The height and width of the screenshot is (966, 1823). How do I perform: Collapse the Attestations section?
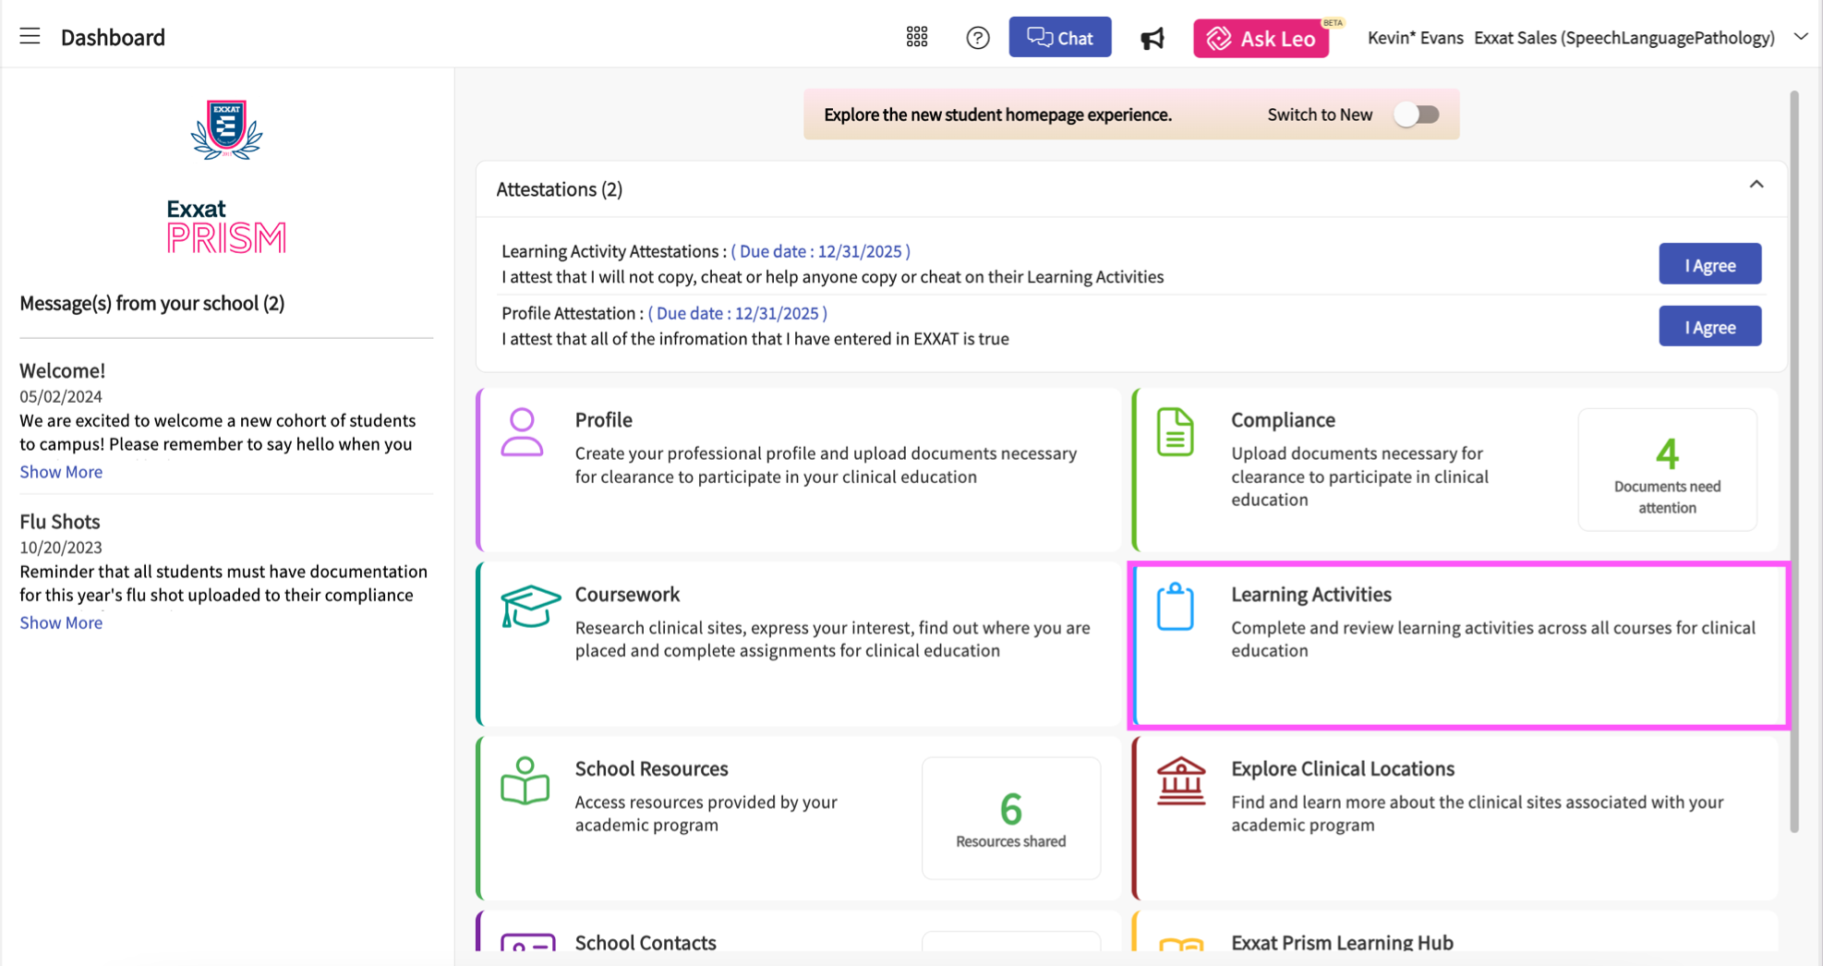[x=1756, y=185]
